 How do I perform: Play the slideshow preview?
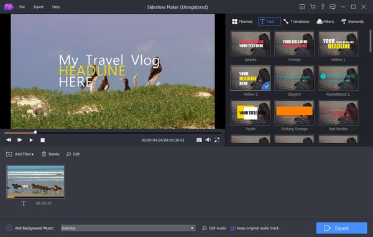pyautogui.click(x=31, y=140)
